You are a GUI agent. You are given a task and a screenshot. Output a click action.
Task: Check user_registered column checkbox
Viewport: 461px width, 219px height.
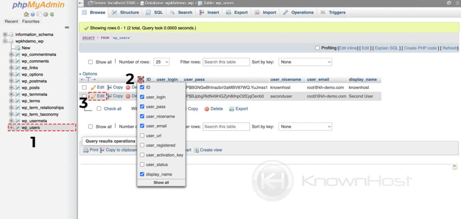pos(142,145)
